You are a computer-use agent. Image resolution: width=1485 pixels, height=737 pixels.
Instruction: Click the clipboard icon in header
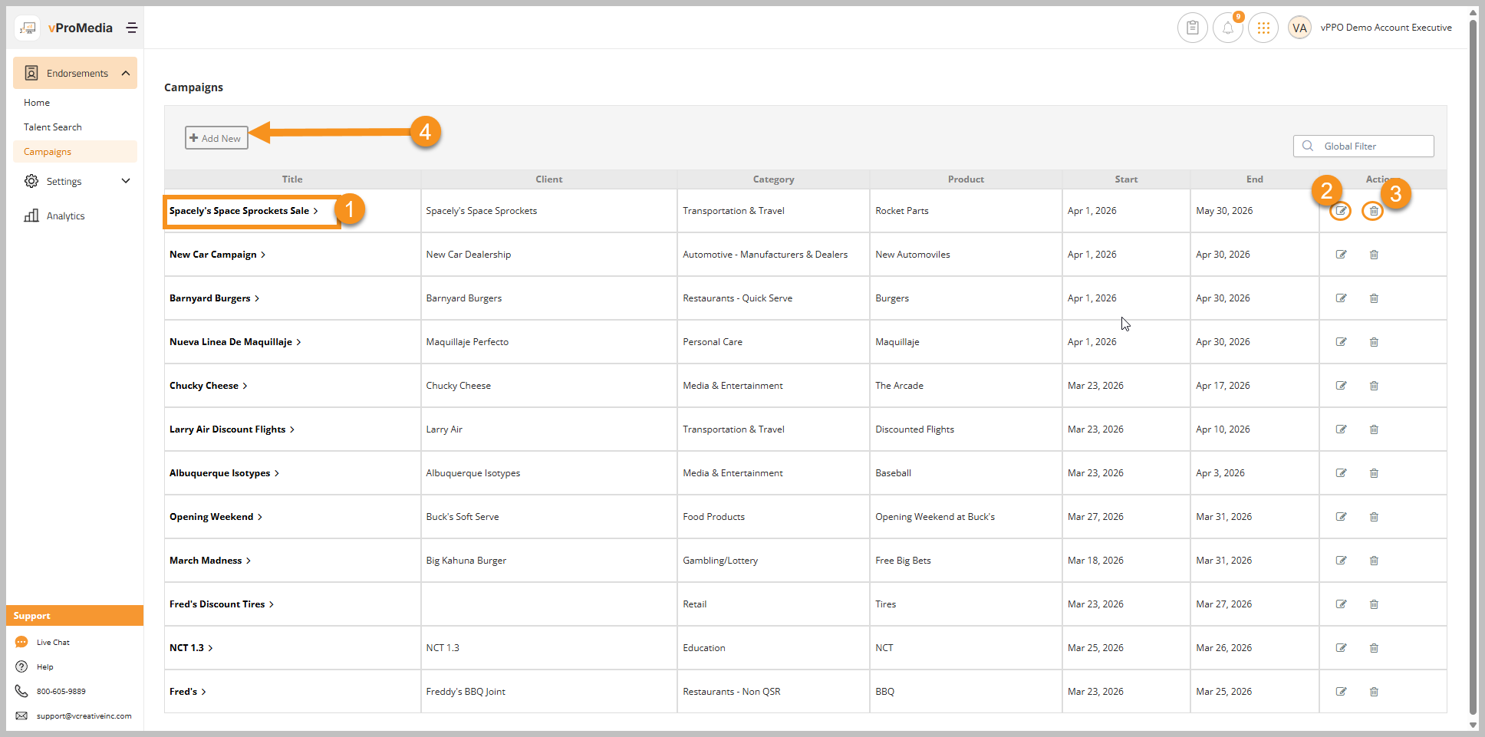coord(1192,28)
